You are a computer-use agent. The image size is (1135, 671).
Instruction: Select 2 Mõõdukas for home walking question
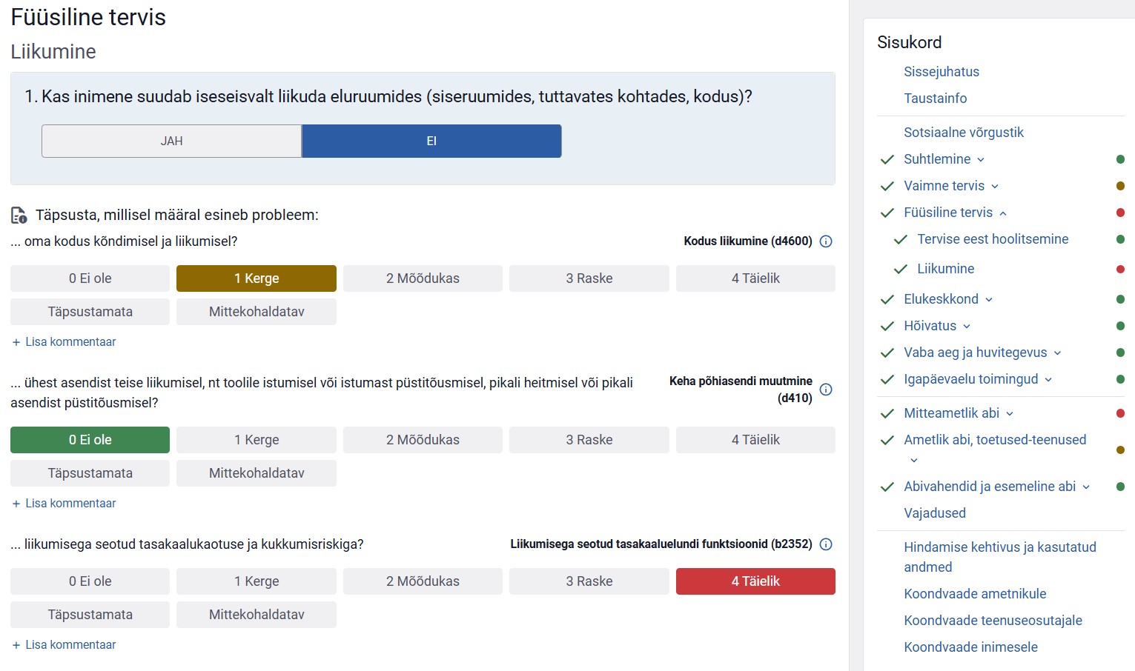tap(423, 278)
